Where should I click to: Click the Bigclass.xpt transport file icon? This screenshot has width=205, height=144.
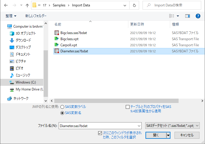click(57, 39)
